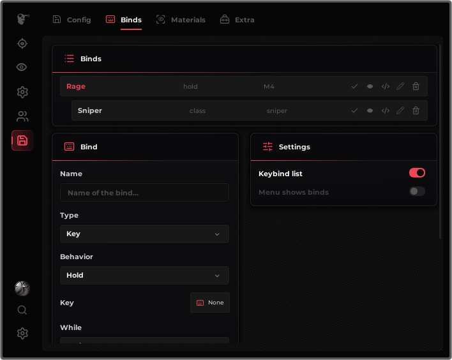
Task: Toggle visibility eye on Sniper bind
Action: [370, 110]
